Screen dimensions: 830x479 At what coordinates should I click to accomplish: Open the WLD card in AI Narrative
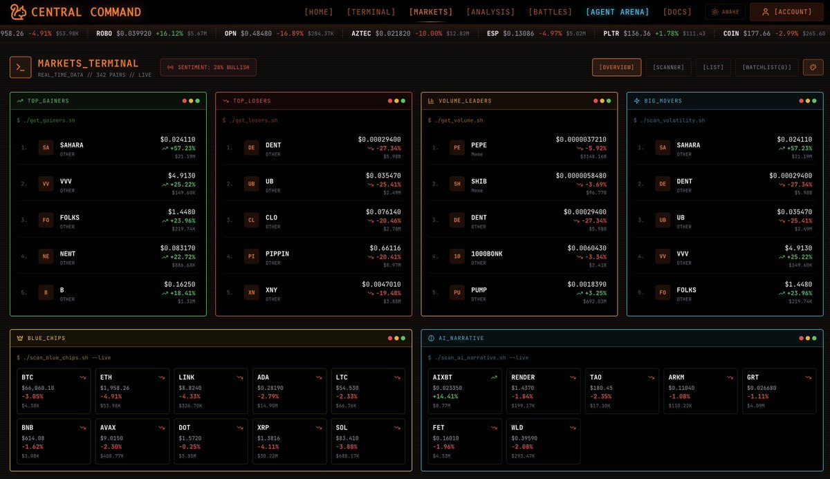(x=544, y=441)
